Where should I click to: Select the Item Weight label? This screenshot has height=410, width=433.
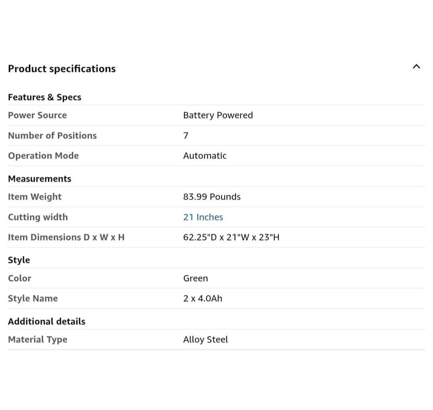34,197
